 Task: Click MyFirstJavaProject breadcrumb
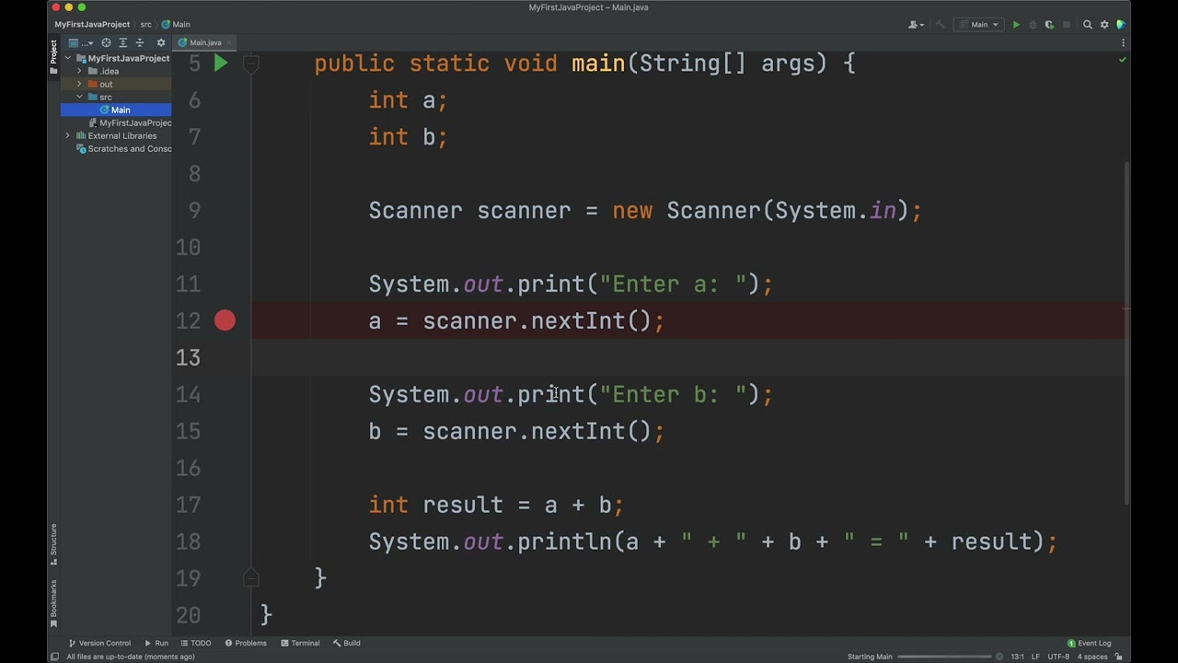coord(91,24)
